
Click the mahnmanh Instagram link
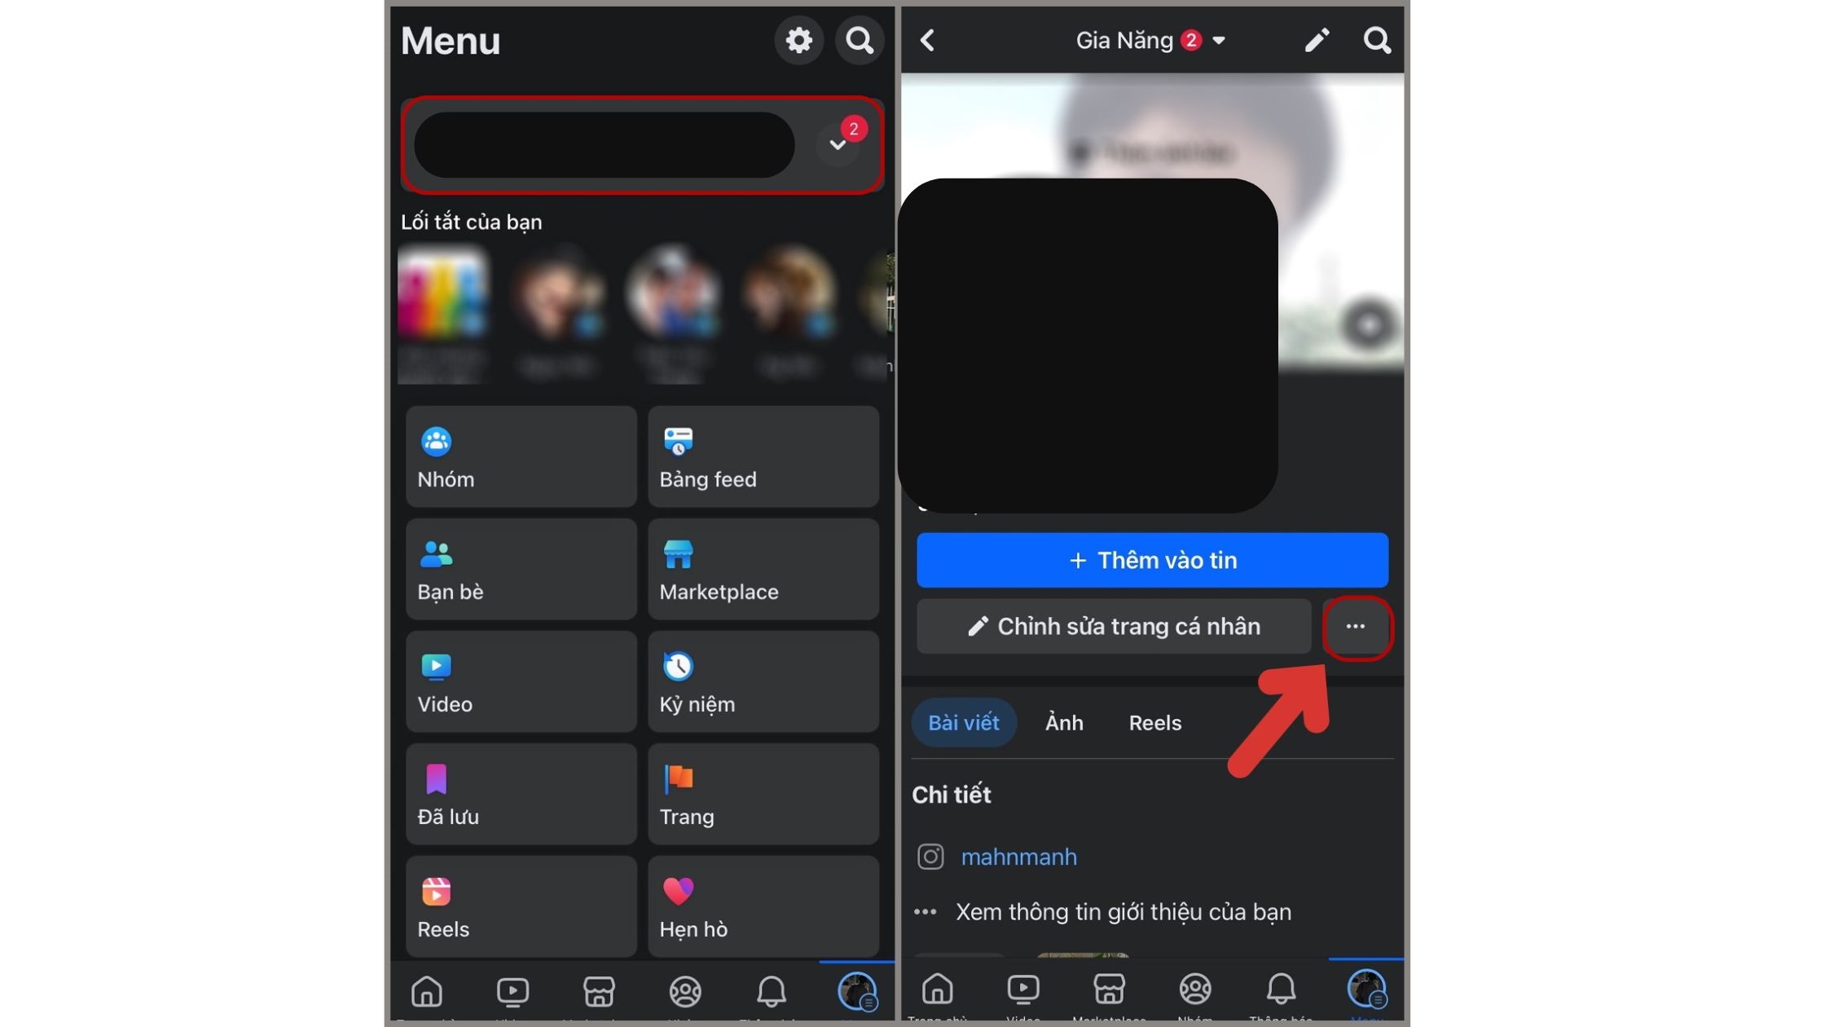click(1018, 857)
